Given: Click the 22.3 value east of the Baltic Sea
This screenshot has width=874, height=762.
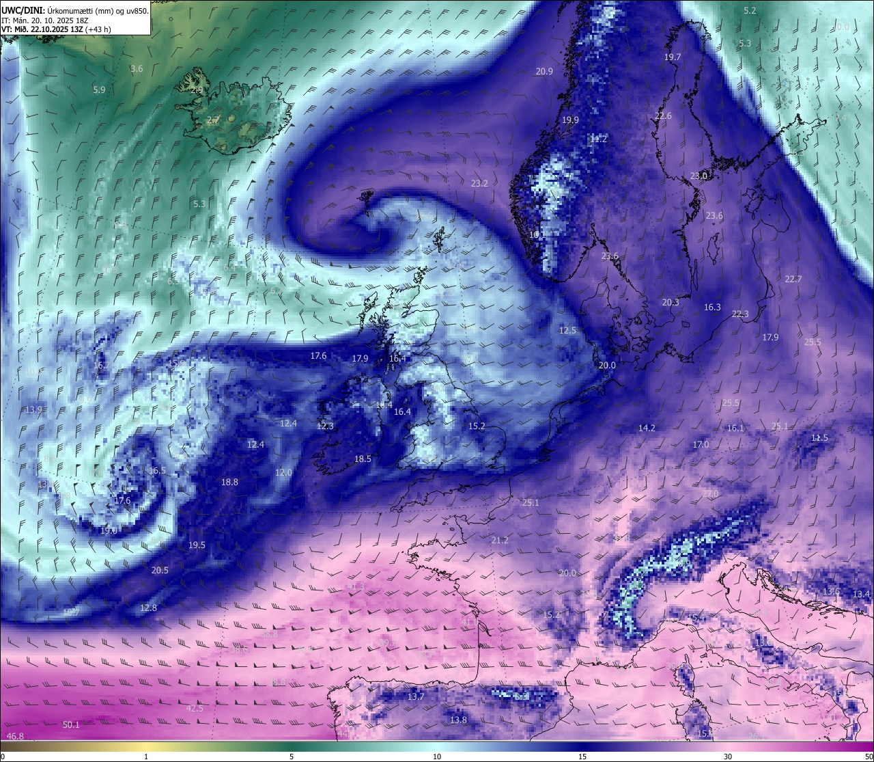Looking at the screenshot, I should point(740,314).
